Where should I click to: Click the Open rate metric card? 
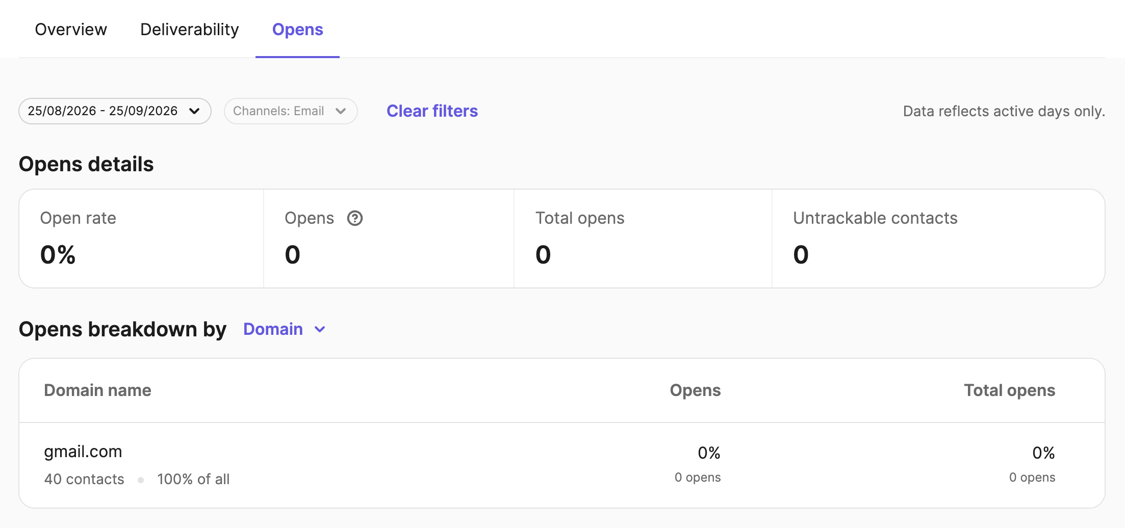click(x=141, y=239)
